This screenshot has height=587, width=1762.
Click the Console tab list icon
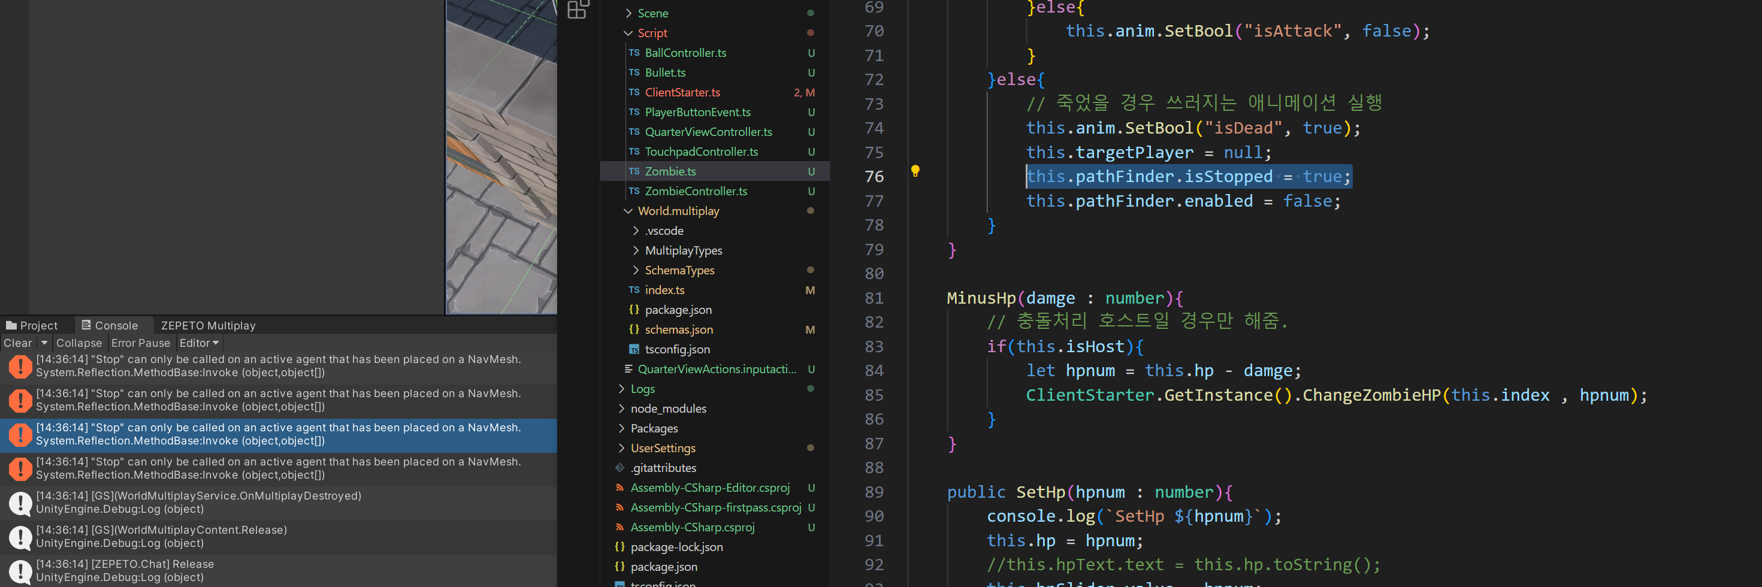pyautogui.click(x=86, y=325)
